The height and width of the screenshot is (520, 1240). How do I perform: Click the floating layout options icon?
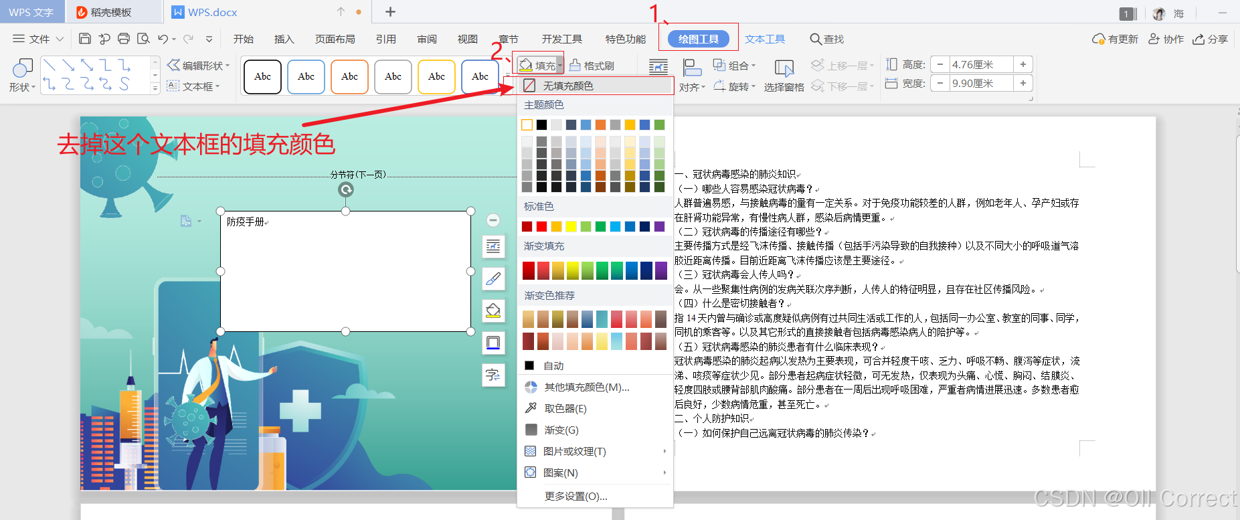pyautogui.click(x=493, y=247)
